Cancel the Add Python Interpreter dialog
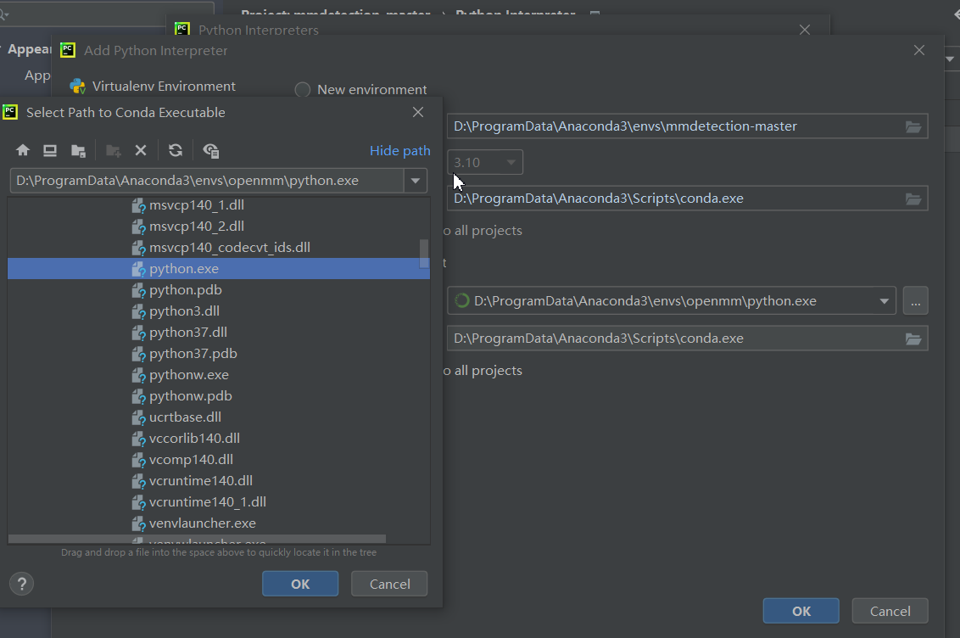The width and height of the screenshot is (960, 638). pos(890,611)
